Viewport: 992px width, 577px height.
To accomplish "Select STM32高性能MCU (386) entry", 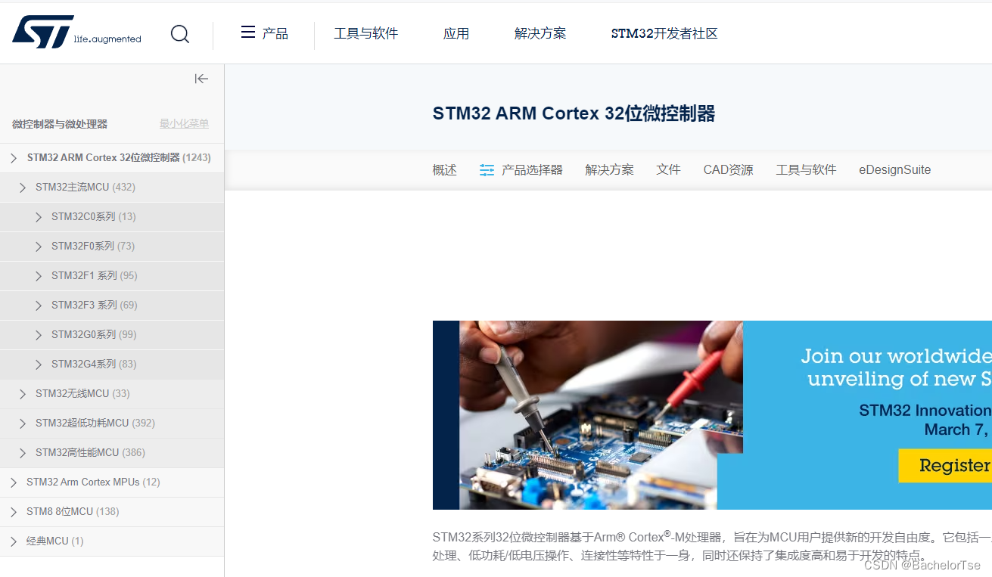I will (x=90, y=452).
